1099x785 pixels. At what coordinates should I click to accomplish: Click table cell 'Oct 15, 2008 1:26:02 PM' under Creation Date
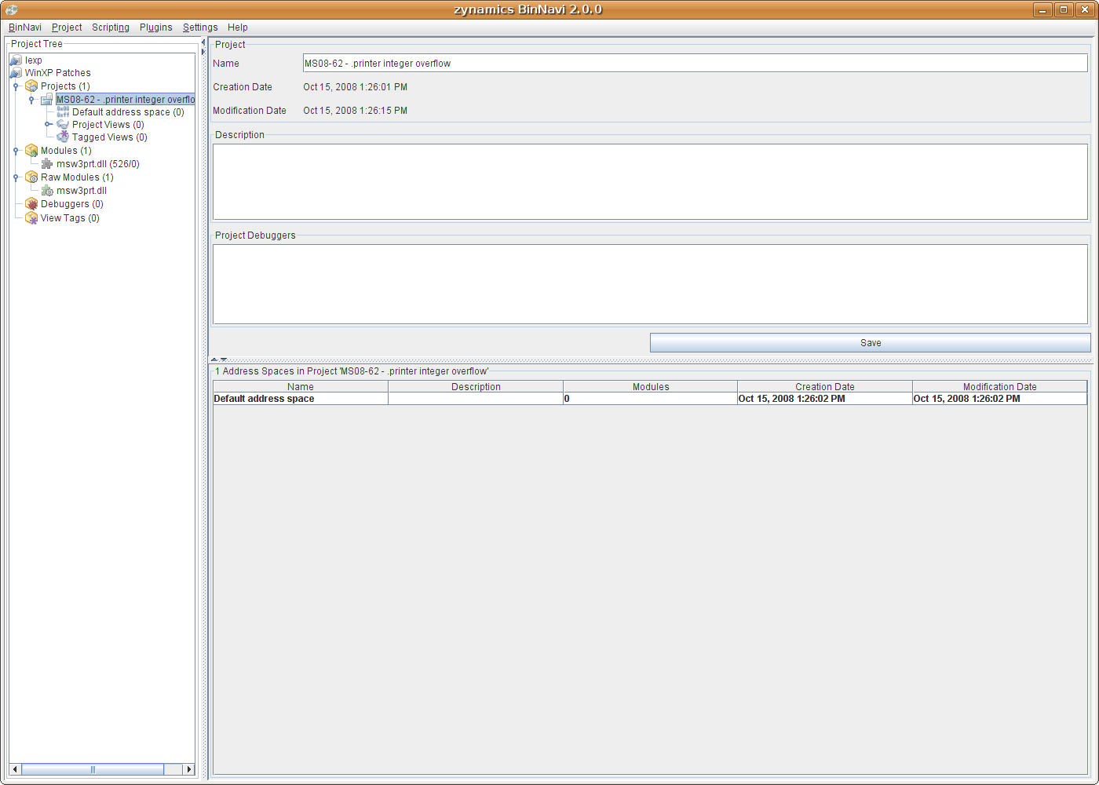tap(825, 399)
